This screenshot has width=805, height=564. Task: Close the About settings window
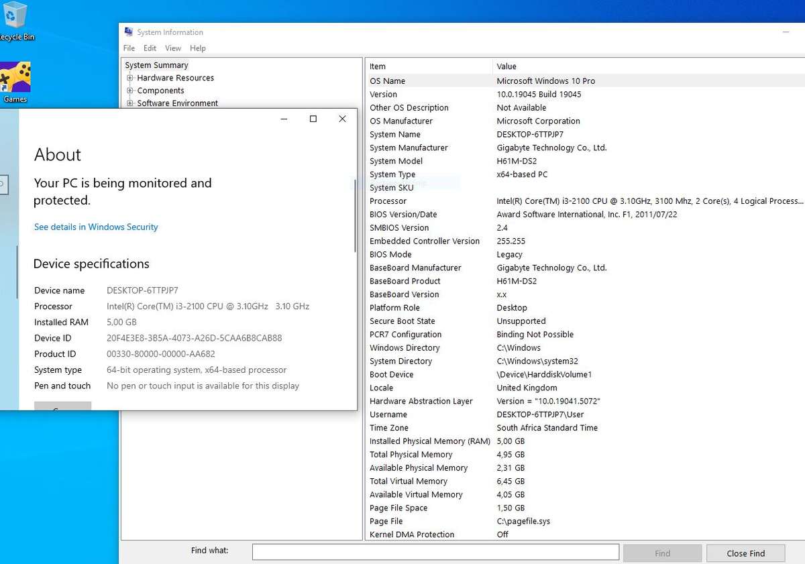pos(342,119)
